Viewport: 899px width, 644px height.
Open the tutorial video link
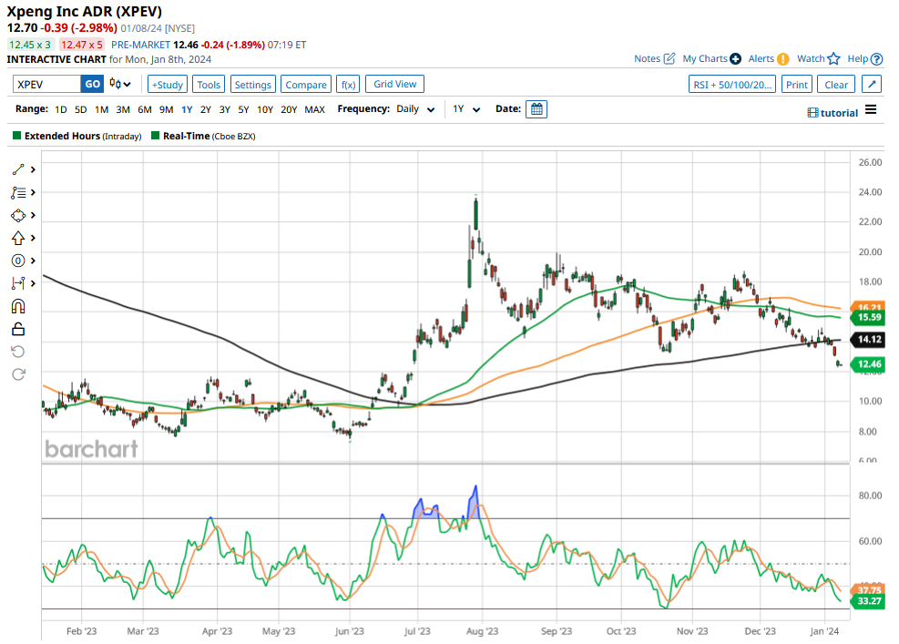coord(833,112)
